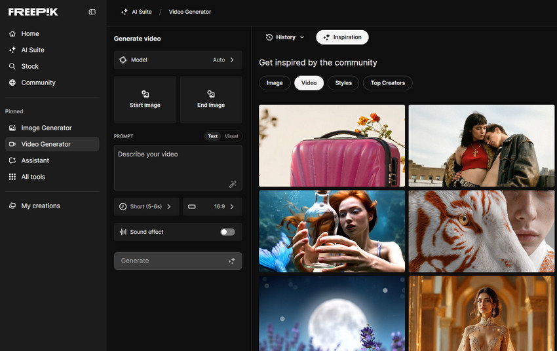Click the magic wand prompt enhance icon

pos(232,185)
